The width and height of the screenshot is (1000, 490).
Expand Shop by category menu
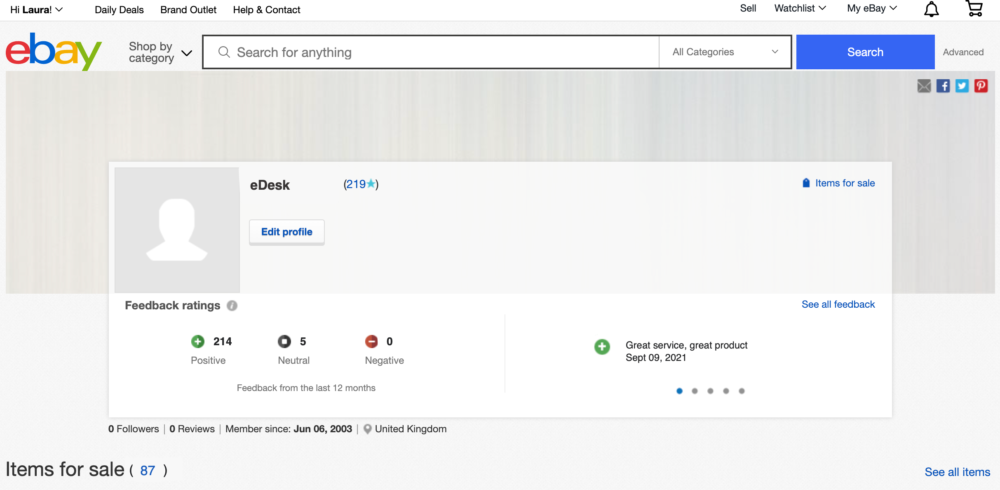coord(160,52)
